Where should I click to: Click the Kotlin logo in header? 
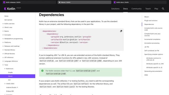click(10, 9)
